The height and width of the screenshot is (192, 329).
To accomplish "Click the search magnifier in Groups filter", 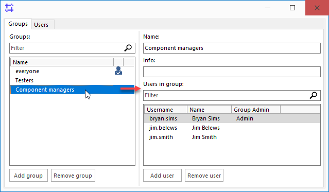I will coord(128,48).
